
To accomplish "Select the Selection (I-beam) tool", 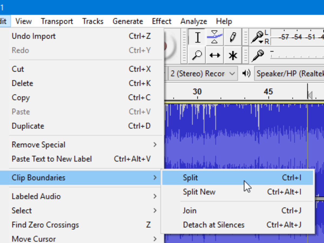I will click(x=197, y=37).
